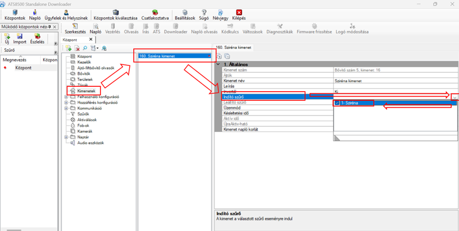
Task: Select the Központ tab
Action: (x=71, y=39)
